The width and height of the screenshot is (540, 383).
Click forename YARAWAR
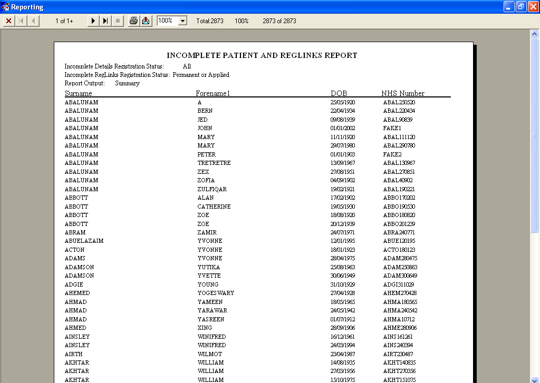click(x=212, y=310)
